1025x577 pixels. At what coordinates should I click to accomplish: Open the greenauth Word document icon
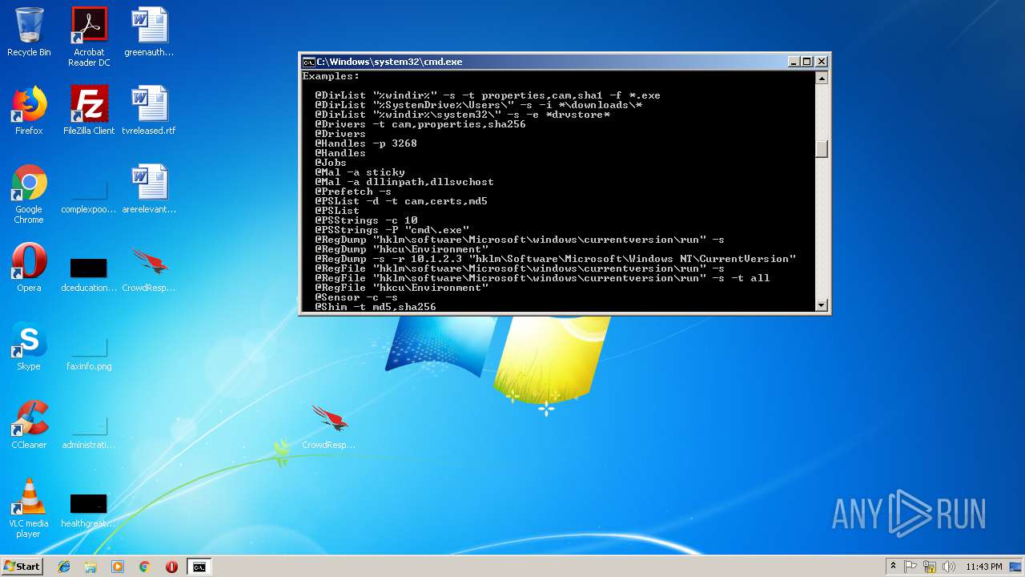tap(149, 32)
